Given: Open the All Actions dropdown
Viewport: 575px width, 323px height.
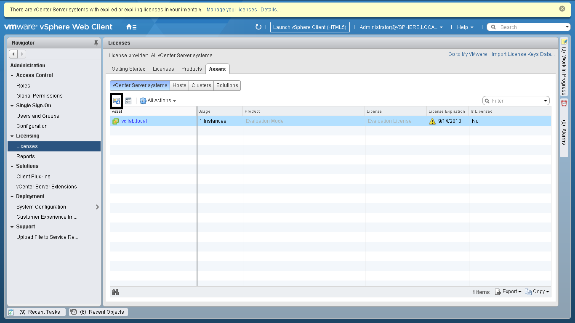Looking at the screenshot, I should [x=158, y=101].
